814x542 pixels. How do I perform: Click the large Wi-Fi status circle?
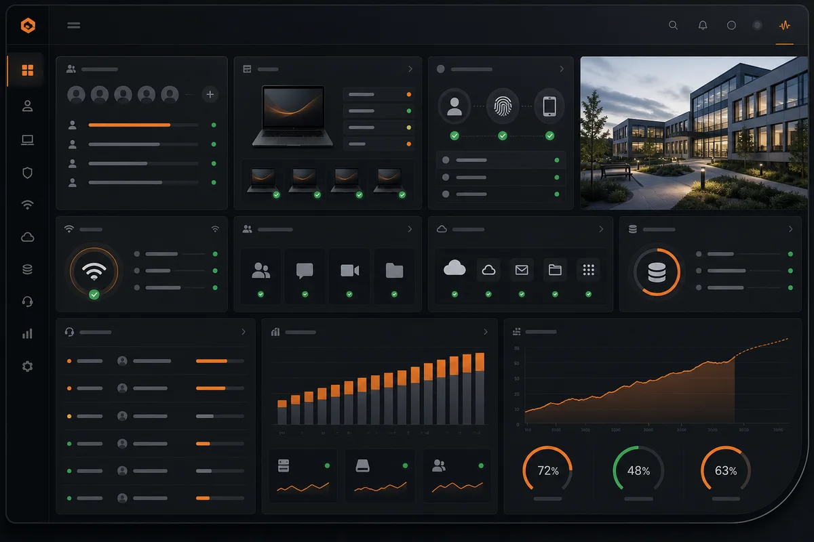[94, 272]
